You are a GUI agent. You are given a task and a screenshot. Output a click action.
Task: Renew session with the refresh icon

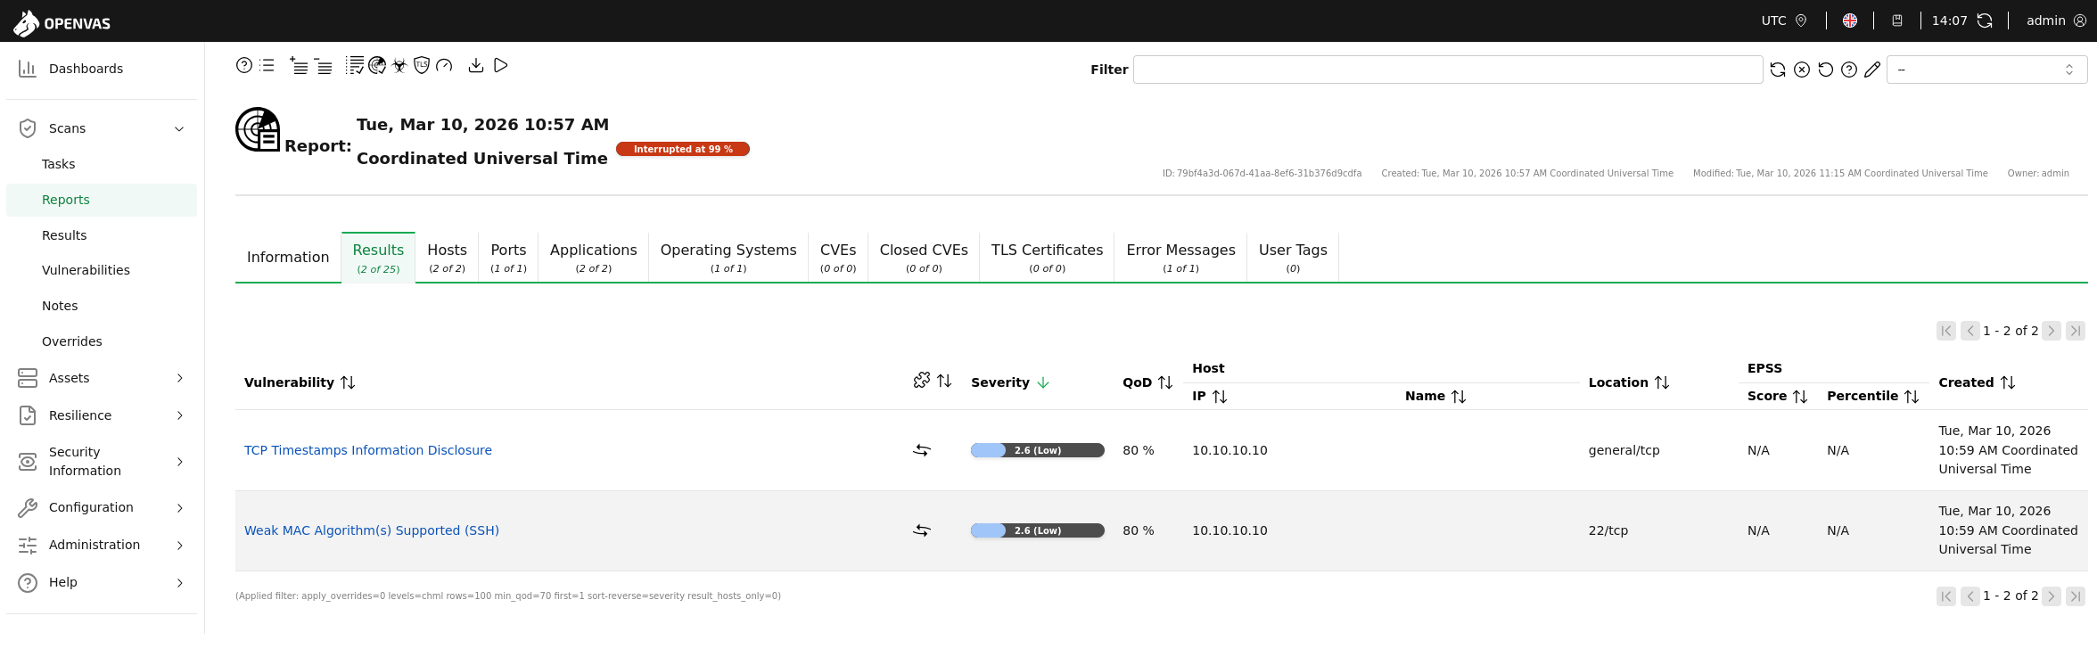click(x=1985, y=21)
